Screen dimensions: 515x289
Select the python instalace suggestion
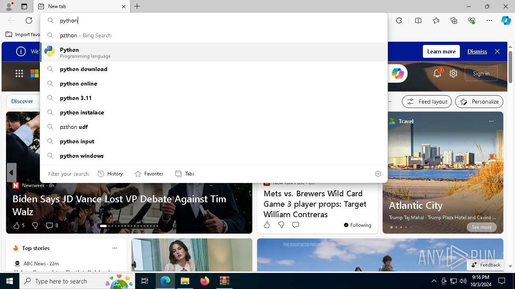tap(214, 112)
